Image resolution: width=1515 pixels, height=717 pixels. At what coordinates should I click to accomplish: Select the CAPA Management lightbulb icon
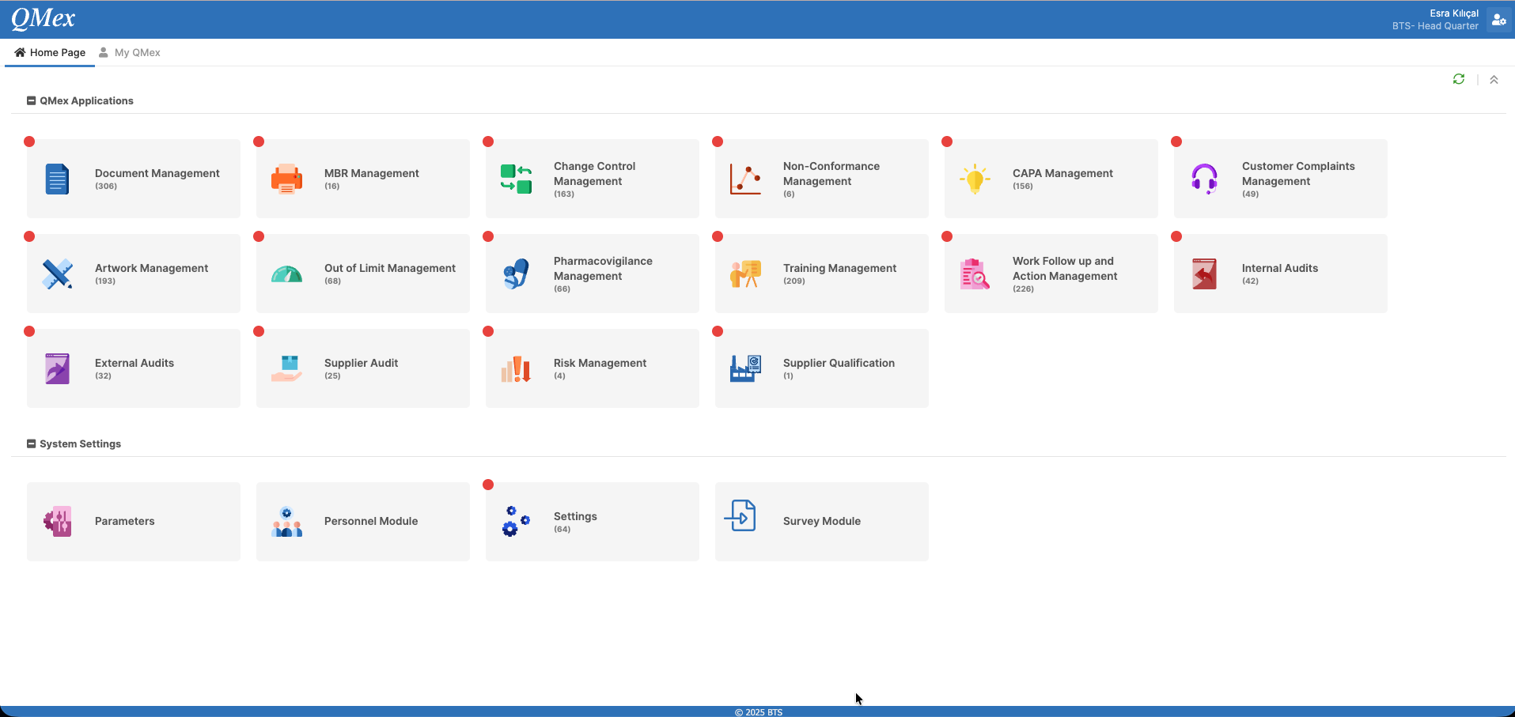(975, 179)
